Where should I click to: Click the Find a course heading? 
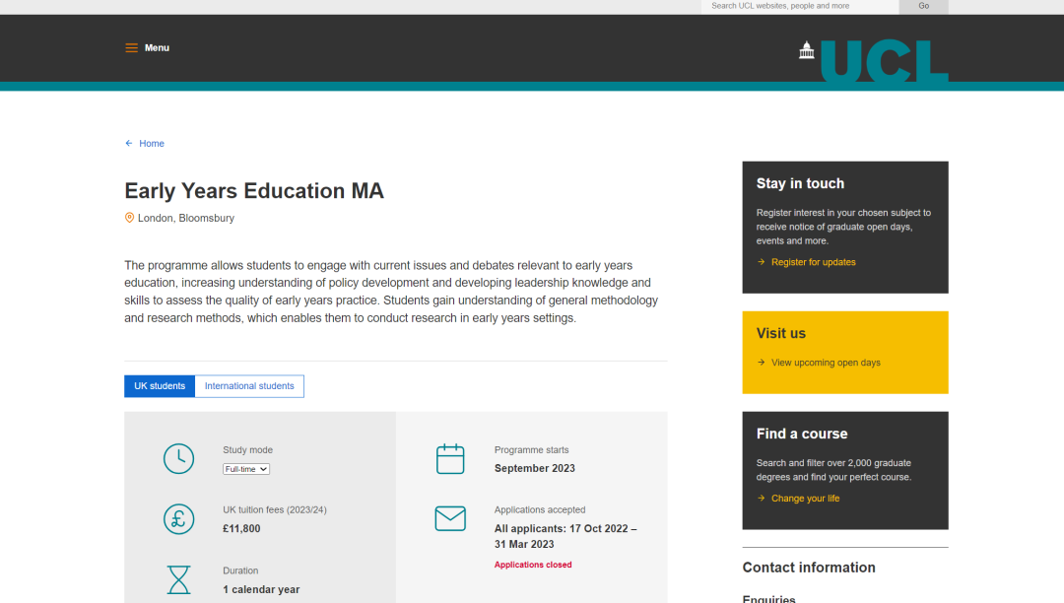[802, 434]
